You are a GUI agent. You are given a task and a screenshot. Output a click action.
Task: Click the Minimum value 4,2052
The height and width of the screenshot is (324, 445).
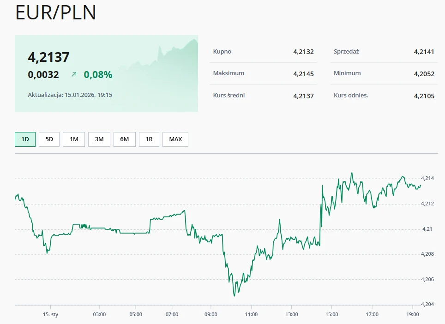click(x=425, y=73)
